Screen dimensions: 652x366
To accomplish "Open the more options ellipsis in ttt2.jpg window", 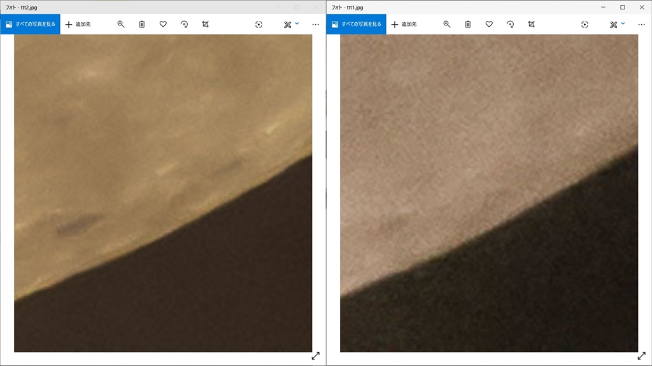I will (x=316, y=25).
